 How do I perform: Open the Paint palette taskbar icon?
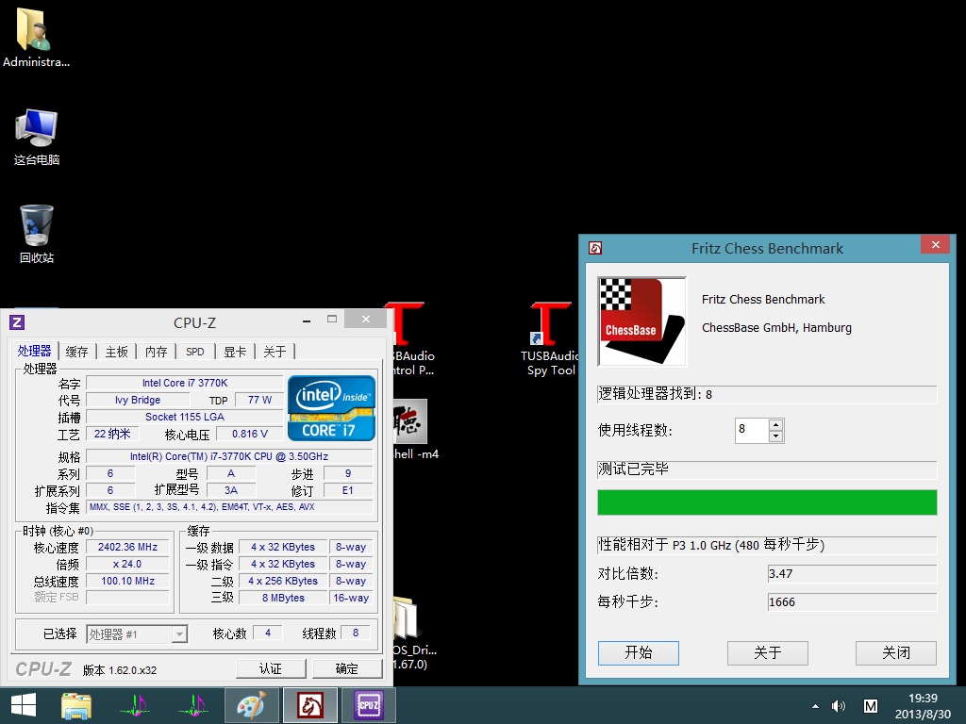[251, 705]
